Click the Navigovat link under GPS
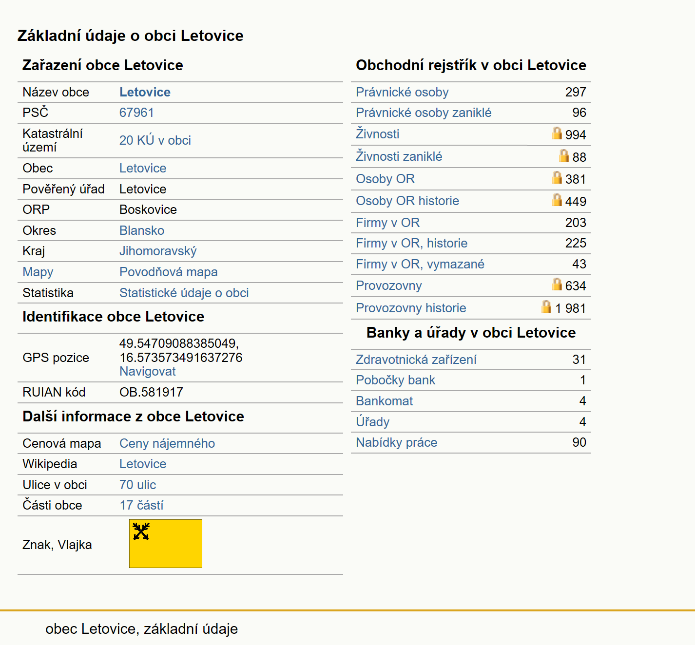Viewport: 695px width, 645px height. (x=148, y=371)
